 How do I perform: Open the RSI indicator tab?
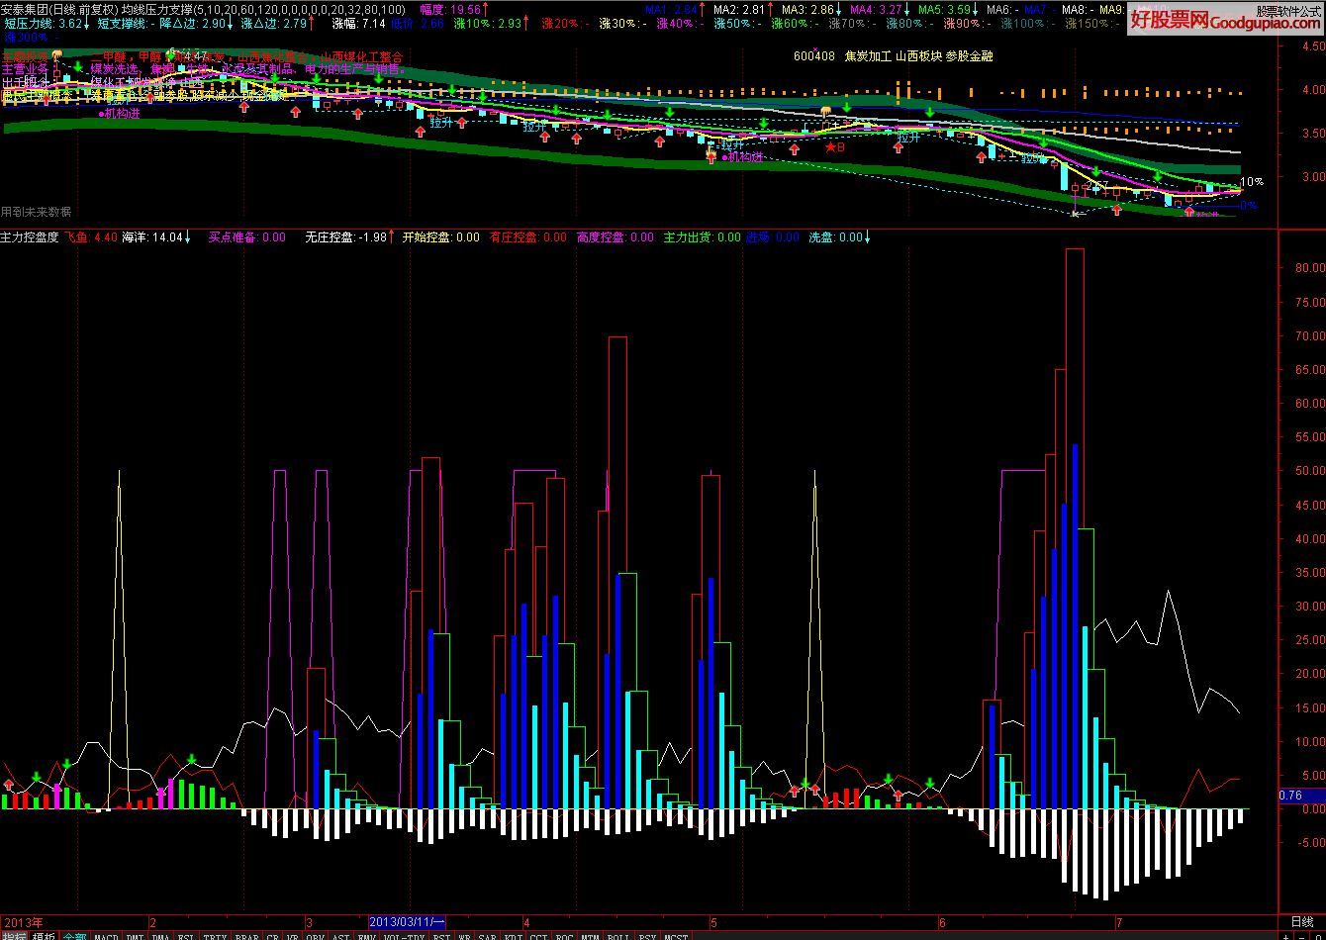(x=442, y=934)
